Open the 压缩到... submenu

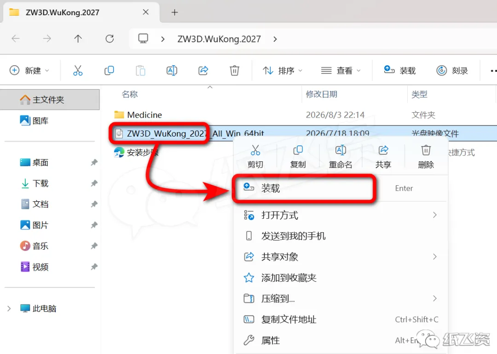[x=341, y=298]
